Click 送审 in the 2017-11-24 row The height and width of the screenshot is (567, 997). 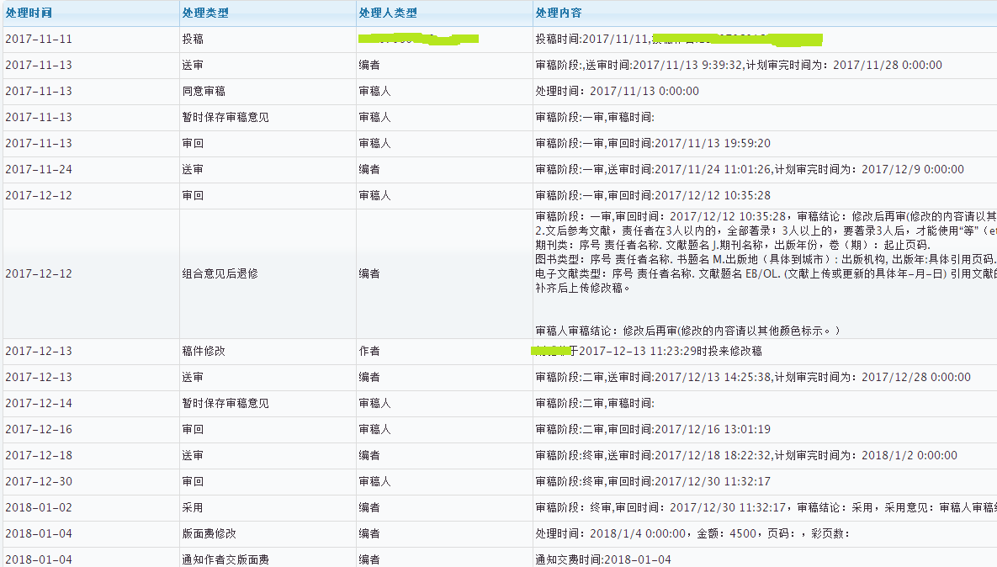pos(193,169)
